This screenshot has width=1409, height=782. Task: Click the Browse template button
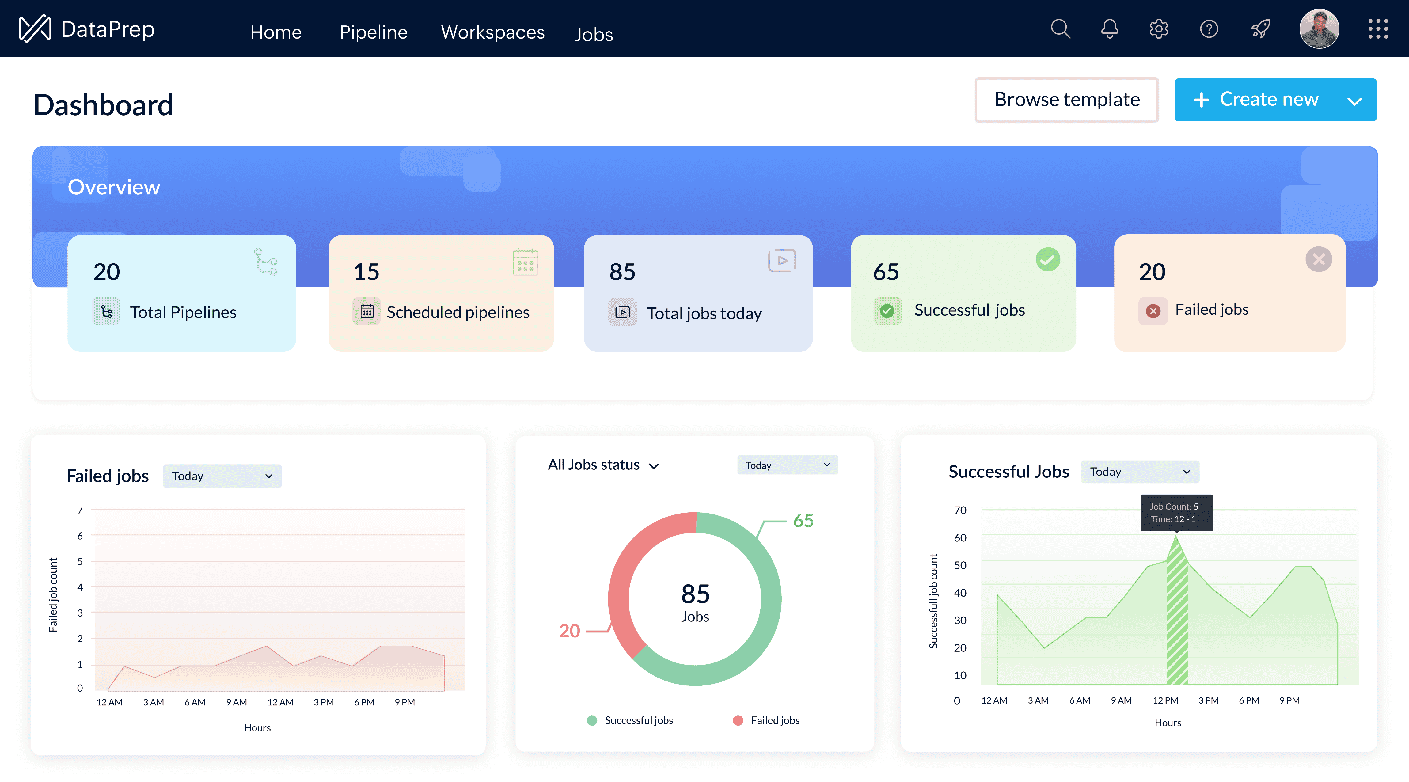tap(1066, 100)
